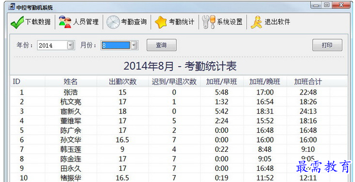Select the name cell 陈金连
Screen dimensions: 355x182
(70, 159)
